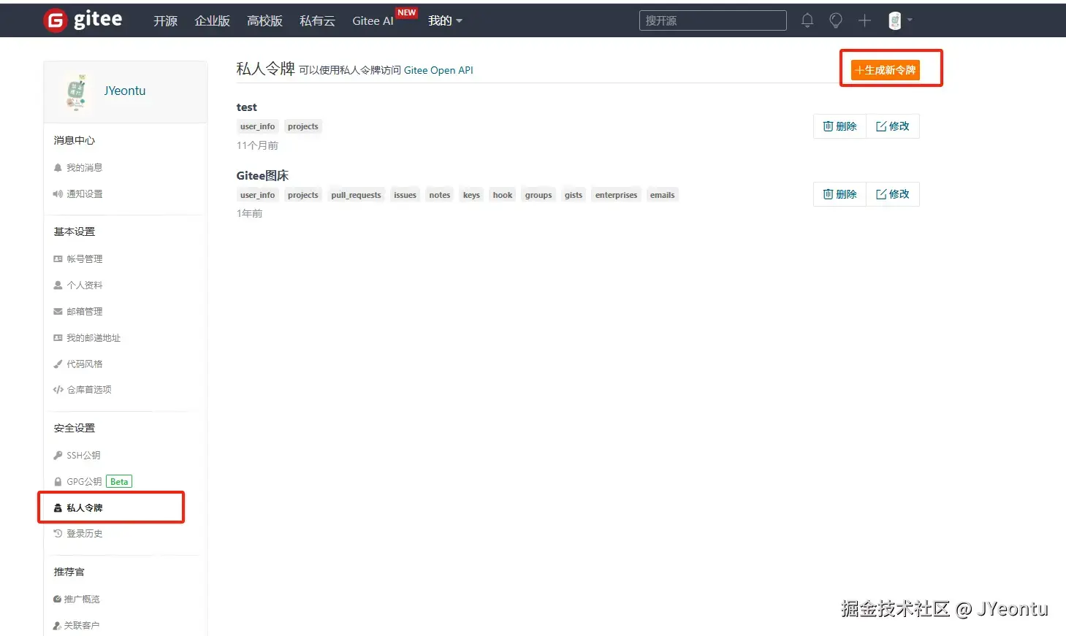Click the issues scope tag

[405, 195]
